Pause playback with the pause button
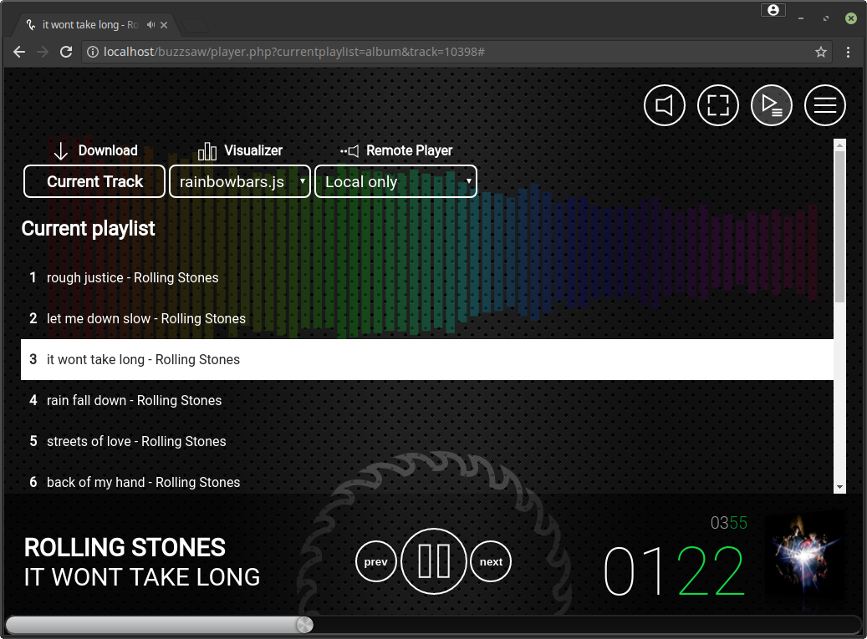 coord(433,561)
